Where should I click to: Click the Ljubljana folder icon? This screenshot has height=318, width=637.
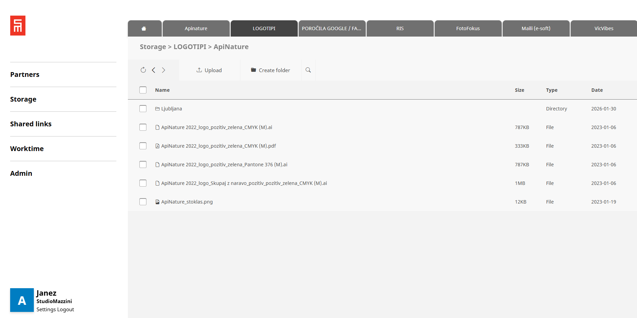(x=157, y=109)
